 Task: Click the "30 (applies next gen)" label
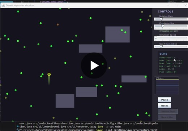point(168,31)
